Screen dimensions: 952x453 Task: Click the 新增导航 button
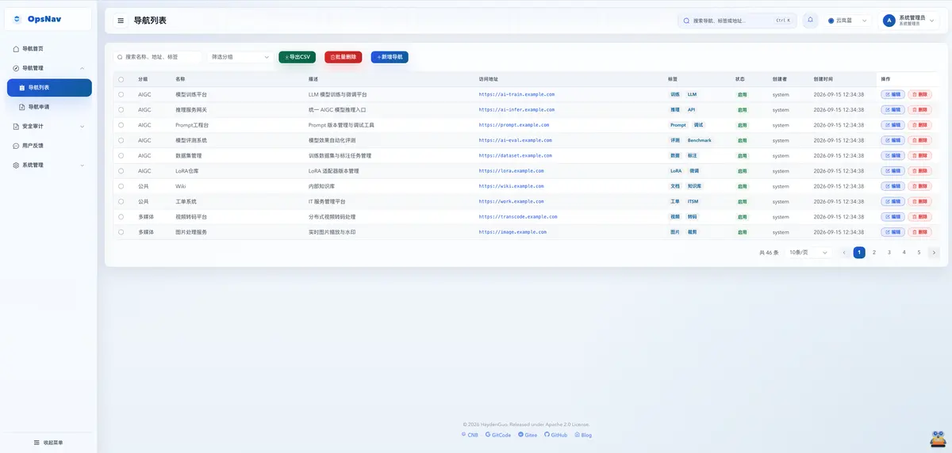coord(390,57)
